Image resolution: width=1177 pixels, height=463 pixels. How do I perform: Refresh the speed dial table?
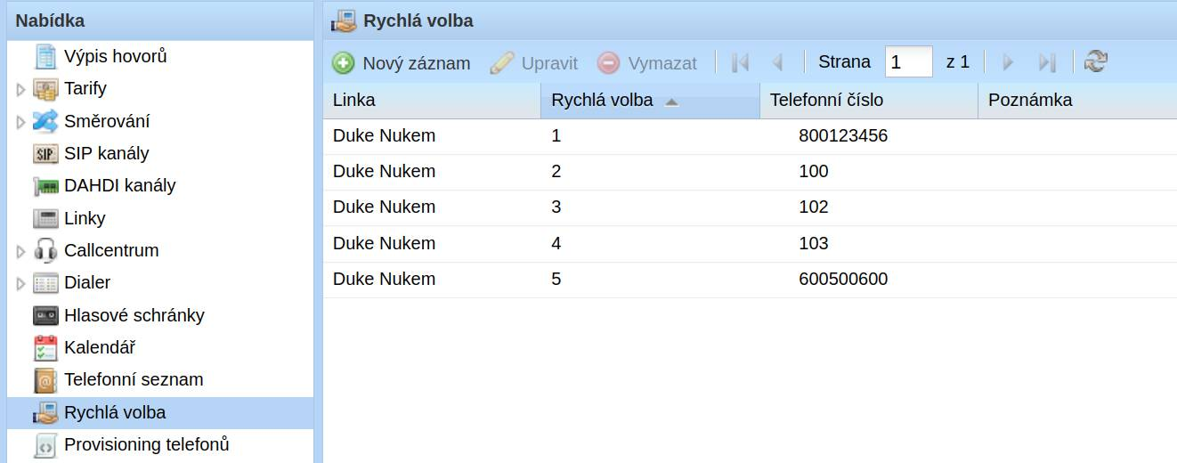[1096, 61]
